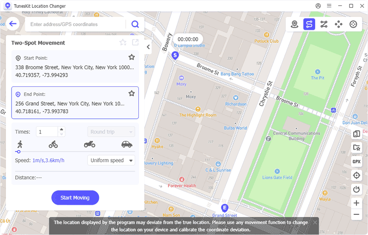
Task: Click The Pit map label
Action: click(x=317, y=78)
